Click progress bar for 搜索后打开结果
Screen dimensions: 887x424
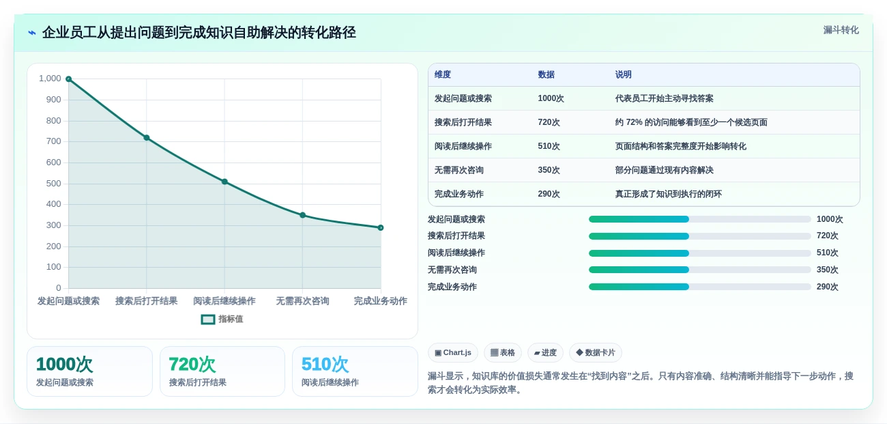700,236
